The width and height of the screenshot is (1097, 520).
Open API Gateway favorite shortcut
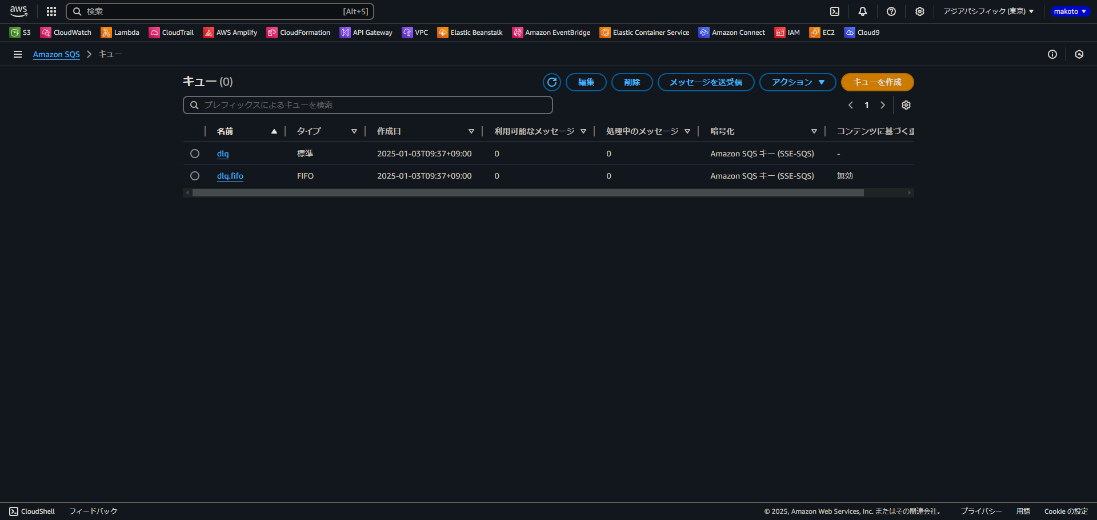(x=366, y=33)
